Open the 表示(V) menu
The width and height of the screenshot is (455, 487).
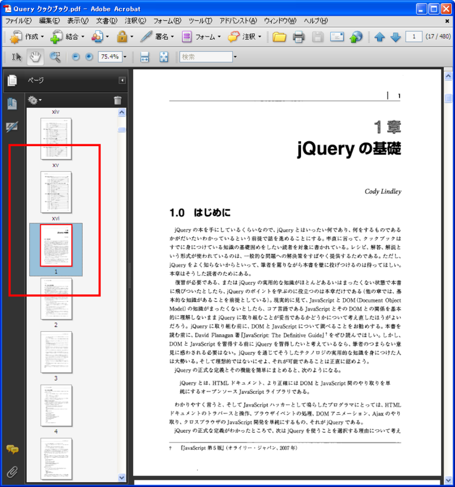click(x=78, y=21)
